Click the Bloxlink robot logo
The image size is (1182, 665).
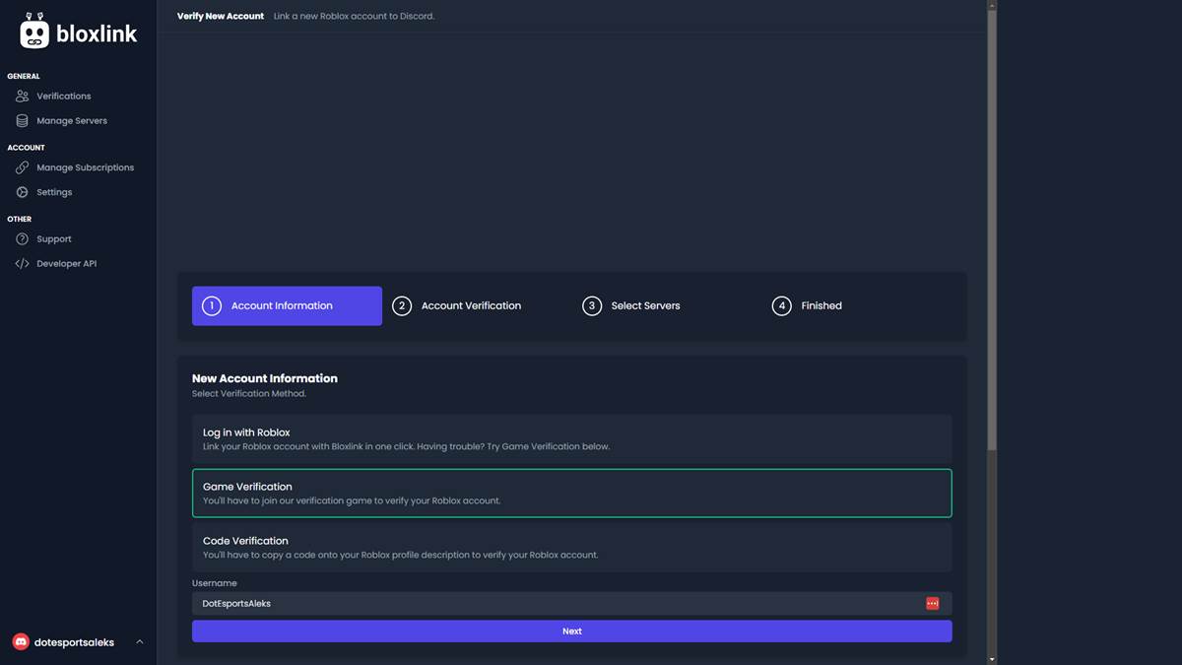pyautogui.click(x=34, y=33)
